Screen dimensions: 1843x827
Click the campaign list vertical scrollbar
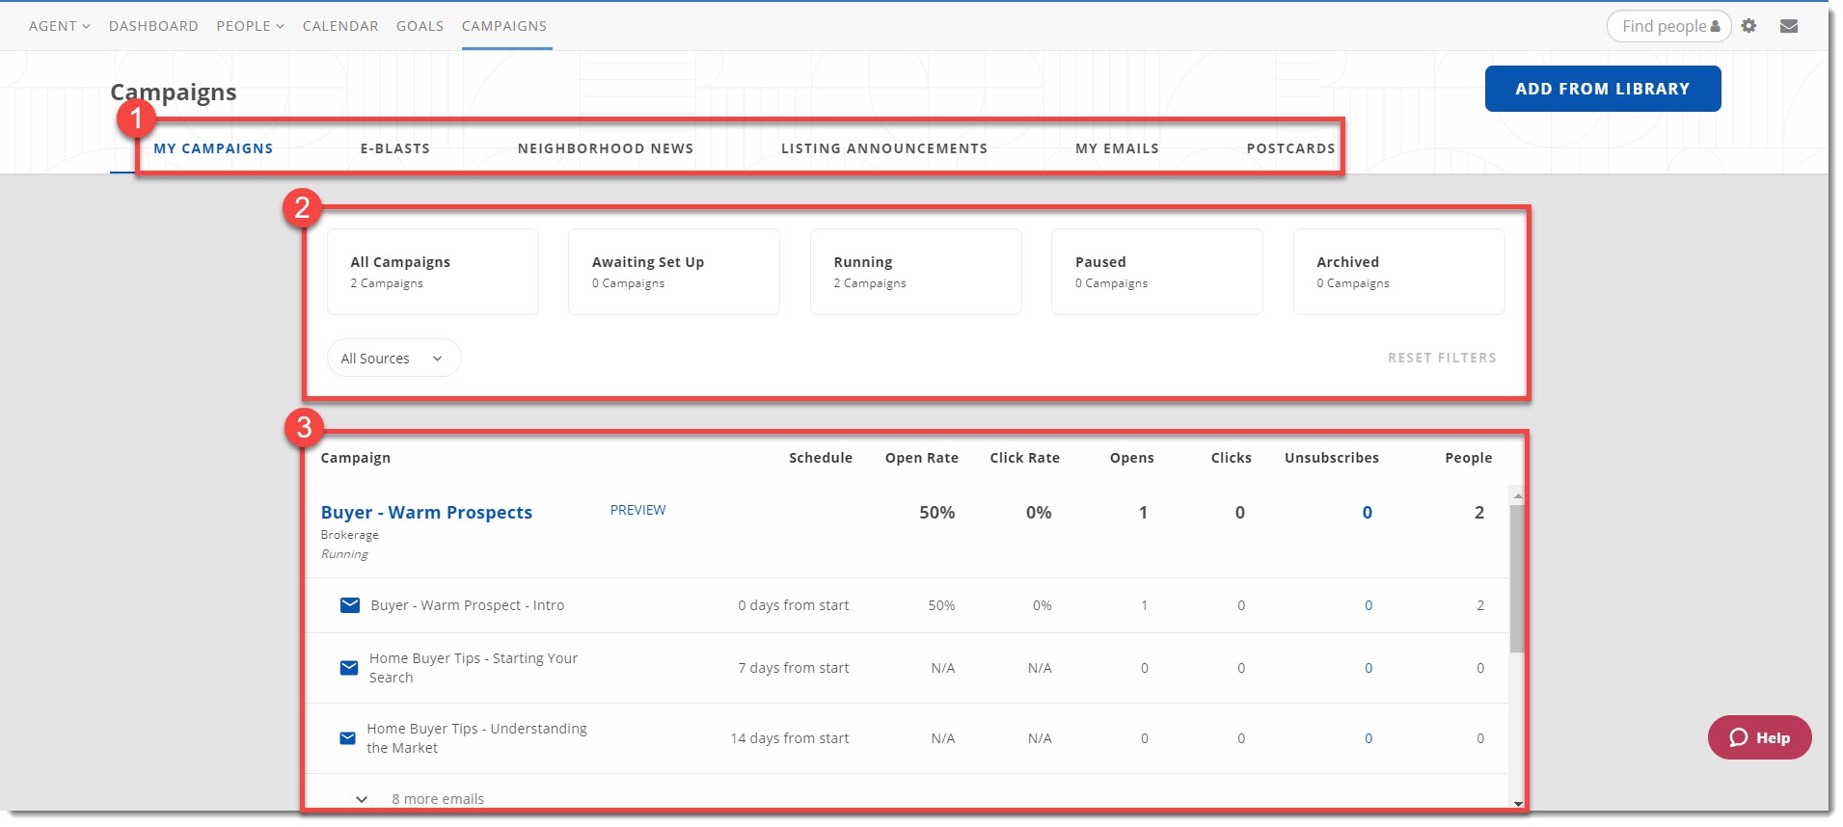1517,578
